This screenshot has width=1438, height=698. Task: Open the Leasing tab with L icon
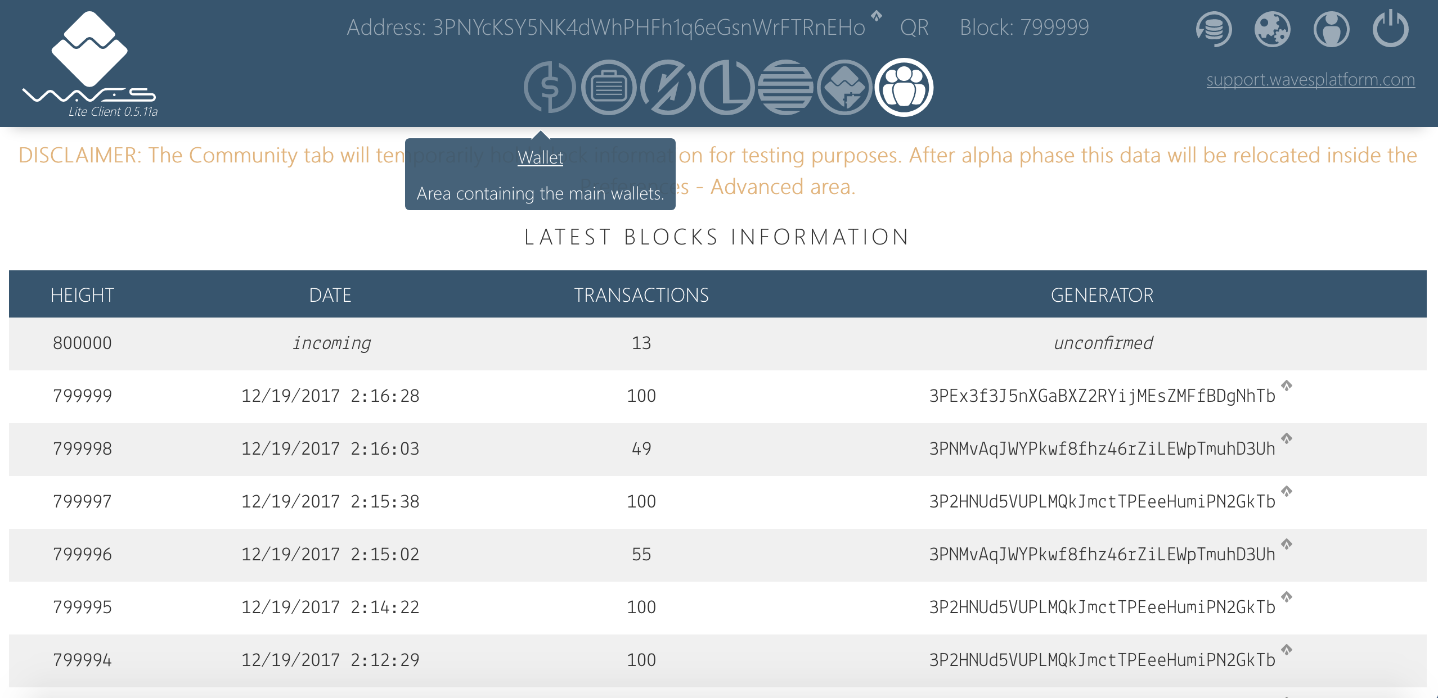pos(726,88)
